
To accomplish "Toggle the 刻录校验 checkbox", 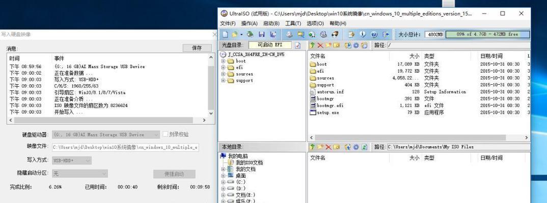I will point(166,134).
